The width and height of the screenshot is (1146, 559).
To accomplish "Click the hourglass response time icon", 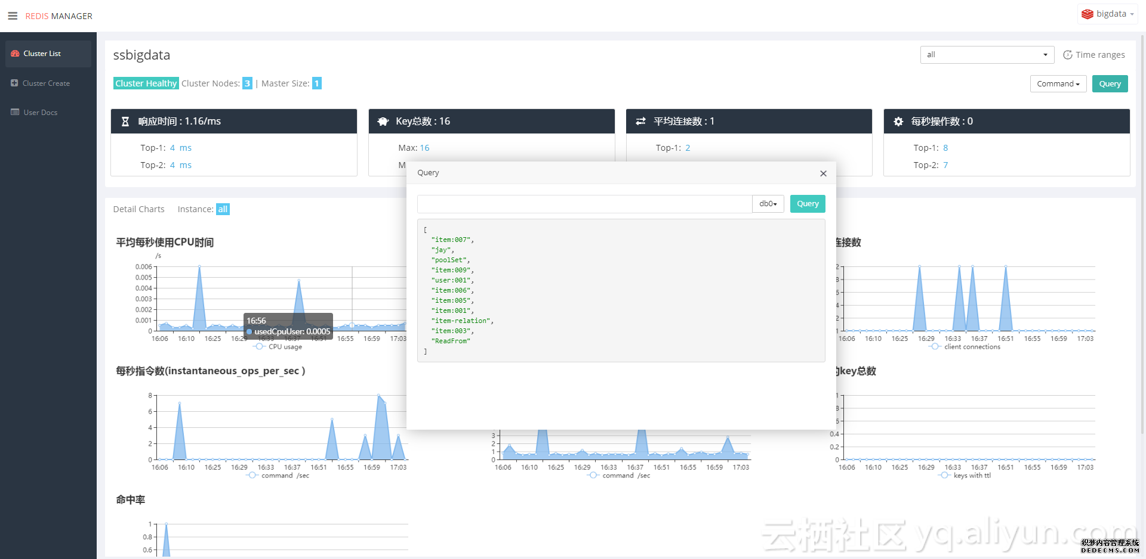I will pos(125,122).
